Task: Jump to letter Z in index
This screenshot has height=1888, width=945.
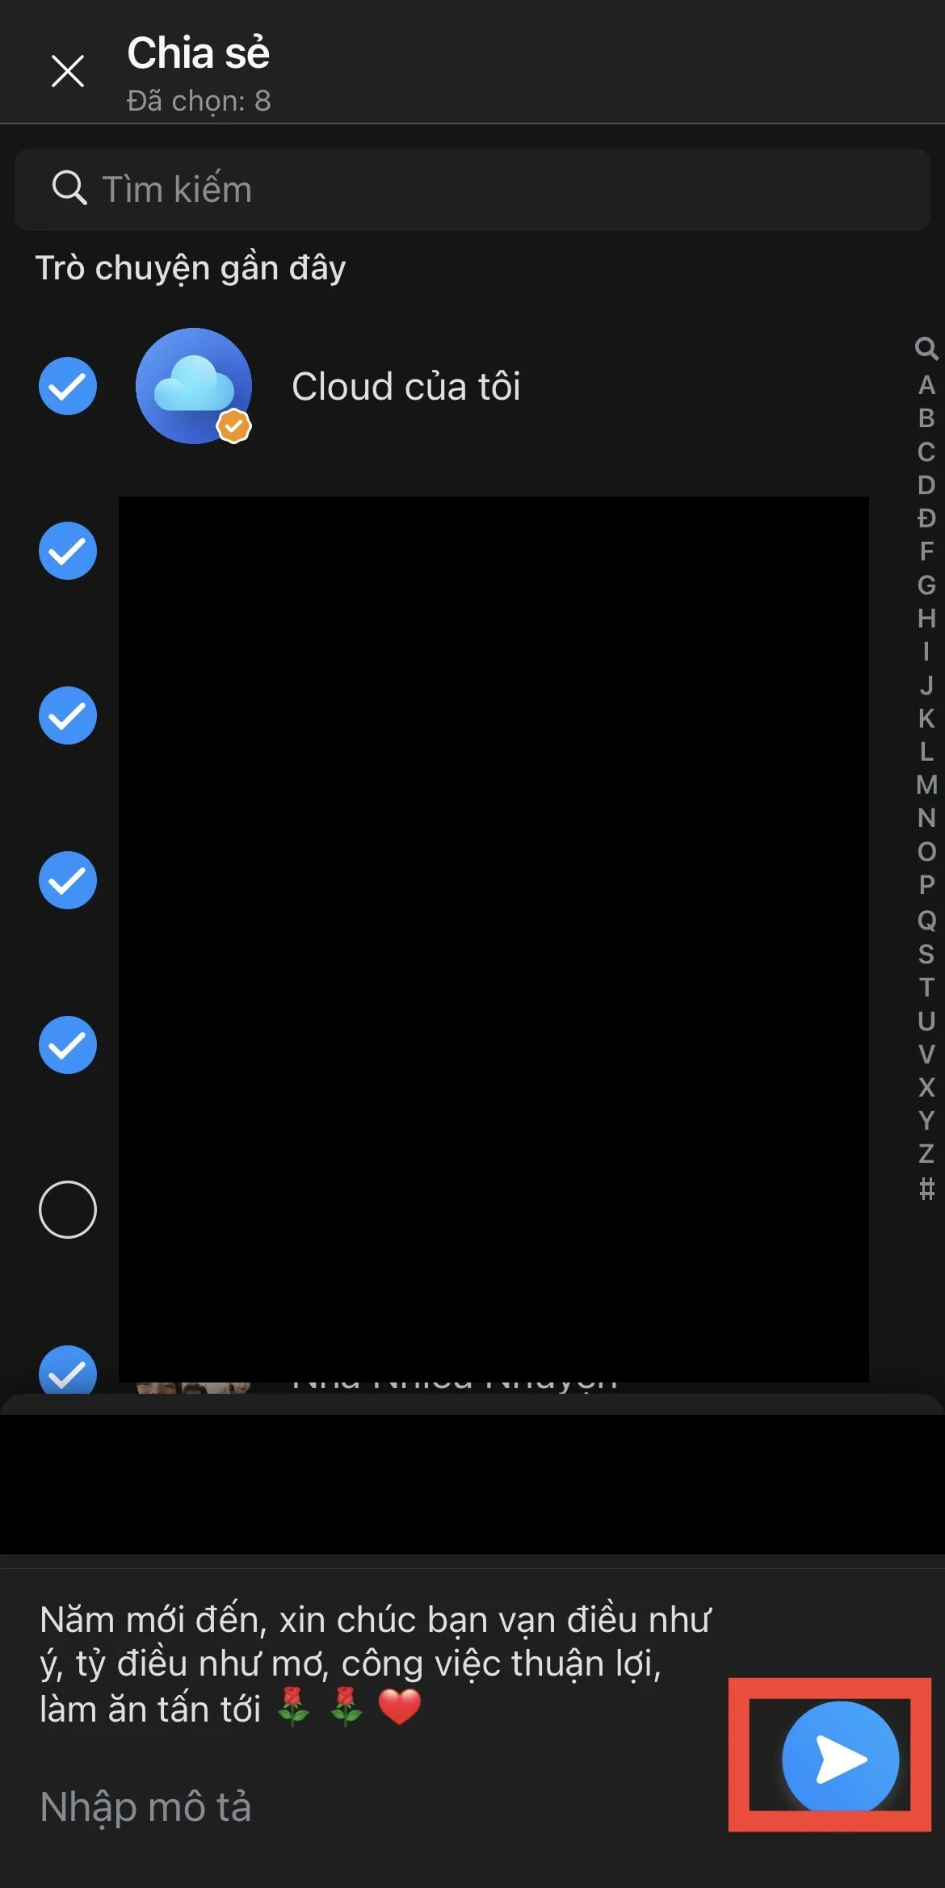Action: tap(926, 1153)
